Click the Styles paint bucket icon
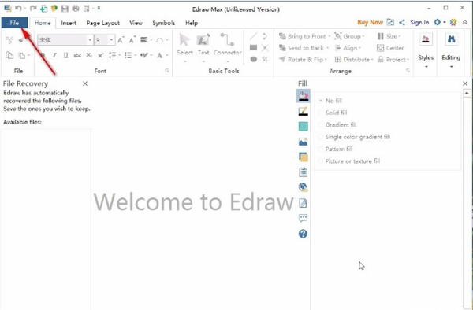473x310 pixels. (426, 39)
